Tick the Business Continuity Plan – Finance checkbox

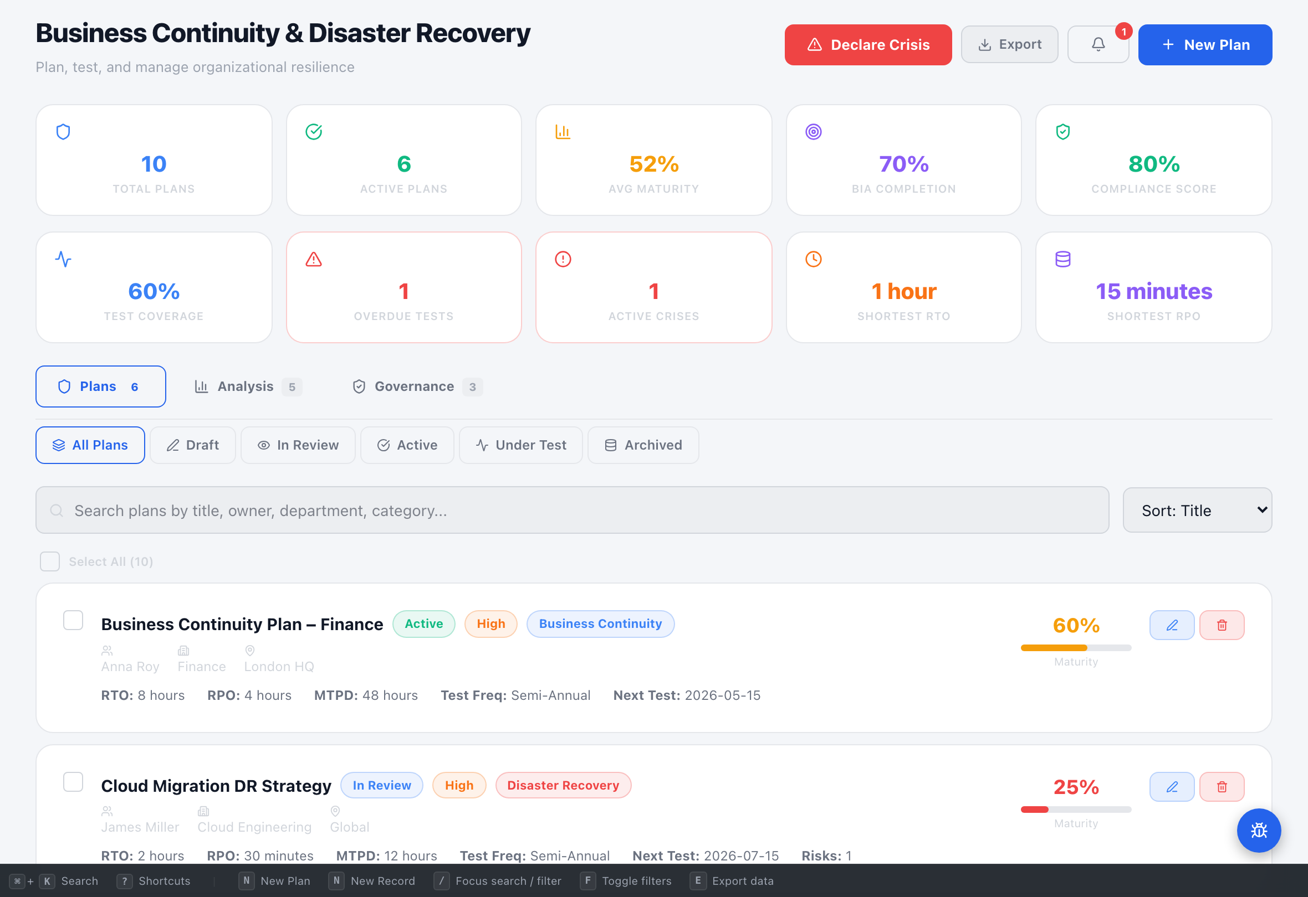[73, 620]
